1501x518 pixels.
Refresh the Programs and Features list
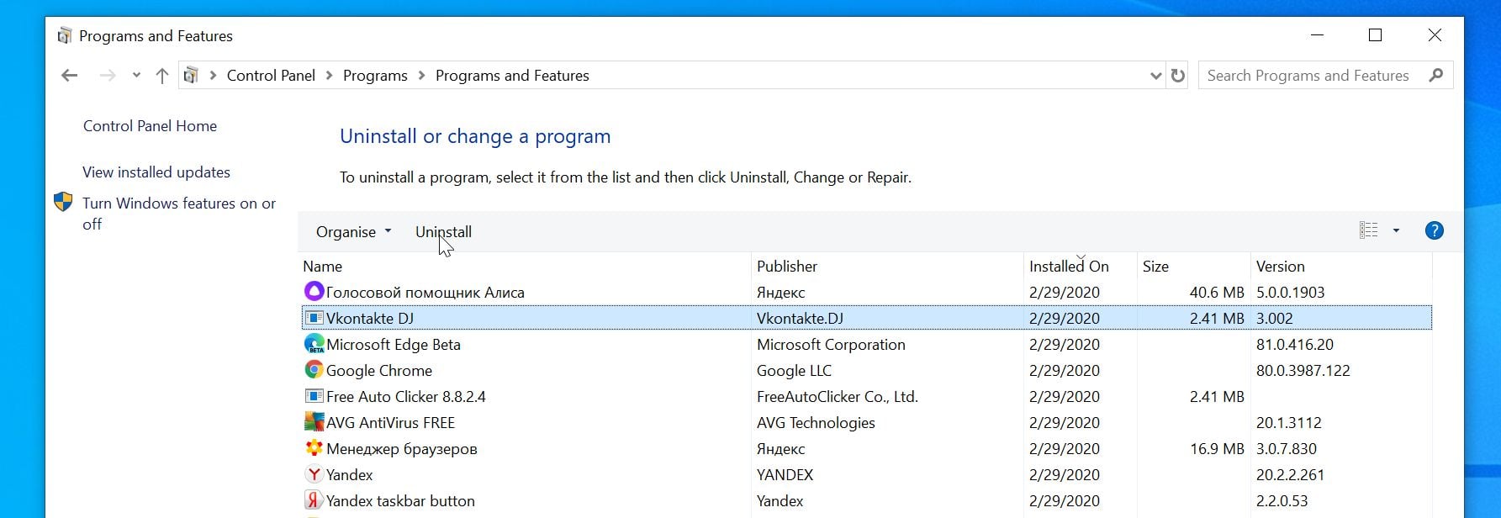(x=1178, y=76)
